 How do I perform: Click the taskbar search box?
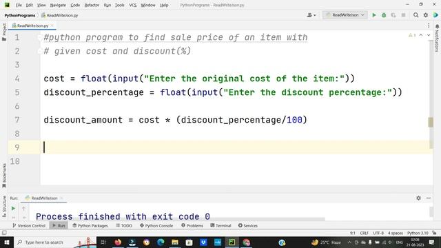55,242
